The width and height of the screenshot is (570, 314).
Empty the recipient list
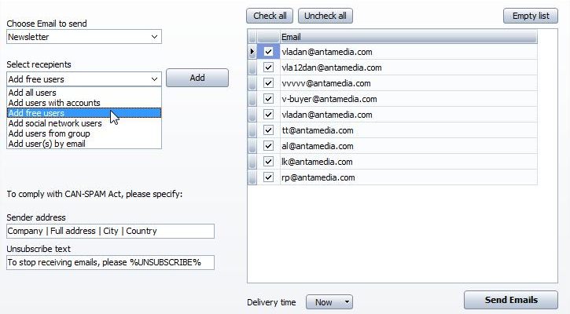pos(531,16)
